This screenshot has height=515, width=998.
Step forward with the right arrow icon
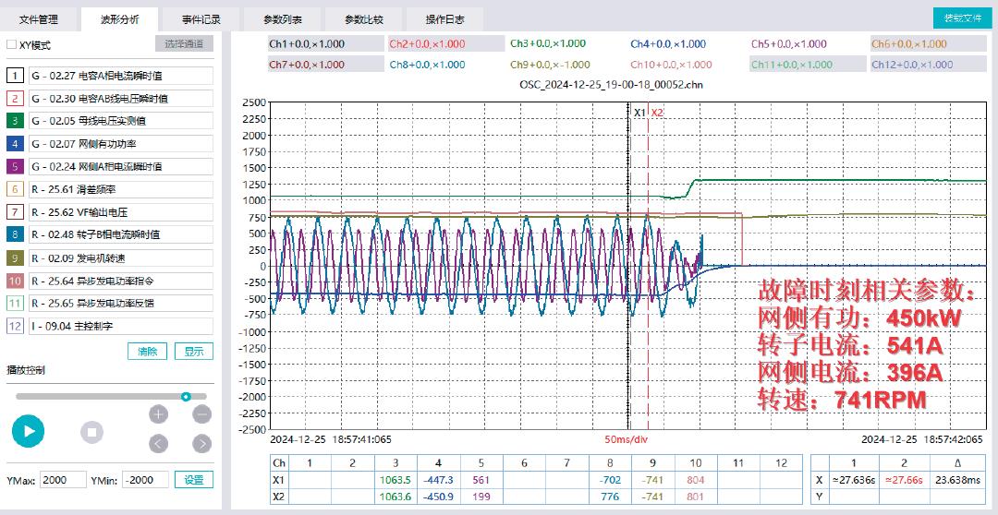(202, 444)
